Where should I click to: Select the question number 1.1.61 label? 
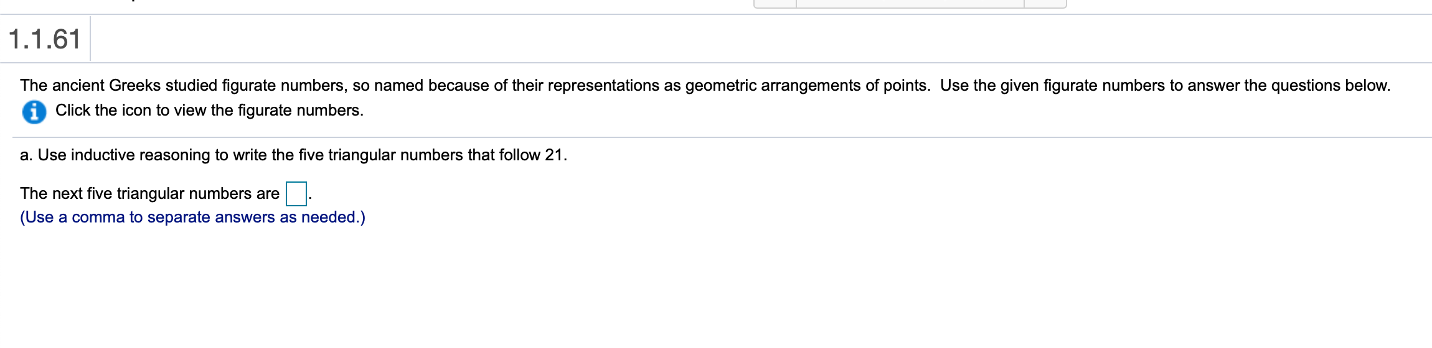[x=45, y=39]
